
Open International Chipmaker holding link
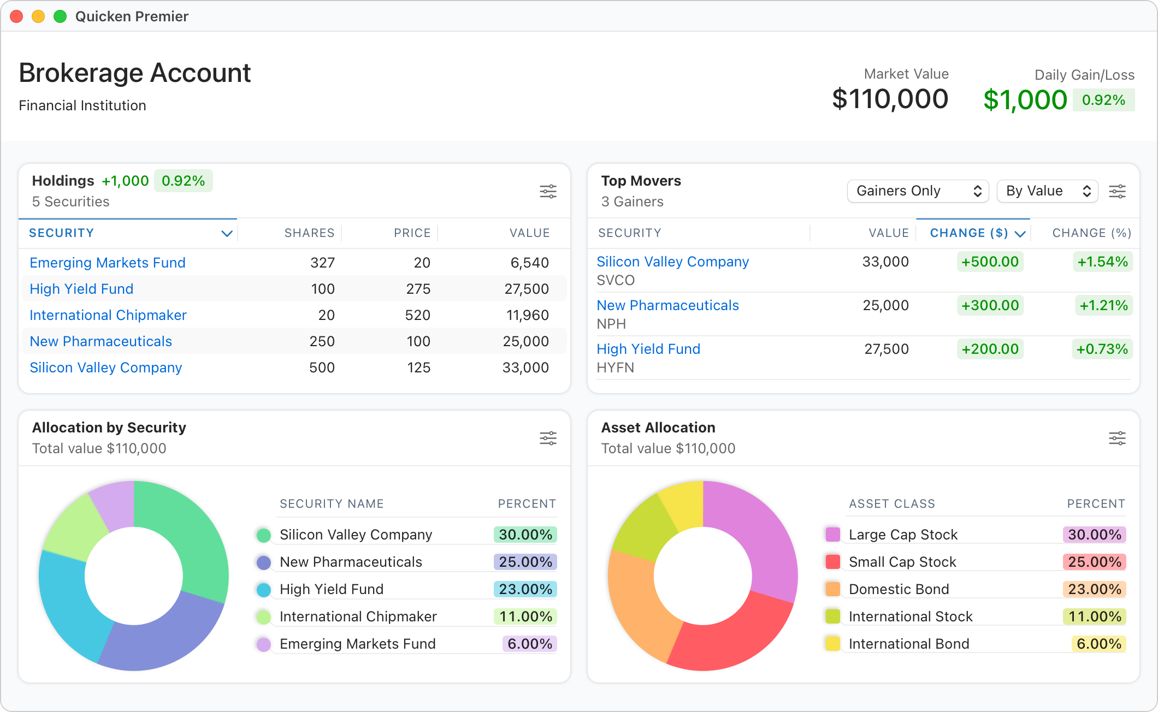[108, 315]
